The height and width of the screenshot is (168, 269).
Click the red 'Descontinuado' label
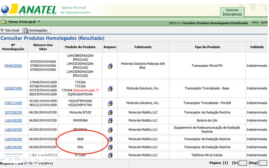pyautogui.click(x=86, y=91)
